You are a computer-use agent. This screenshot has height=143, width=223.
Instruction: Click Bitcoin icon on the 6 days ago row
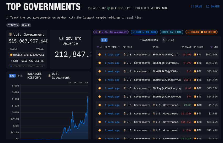(x=99, y=55)
